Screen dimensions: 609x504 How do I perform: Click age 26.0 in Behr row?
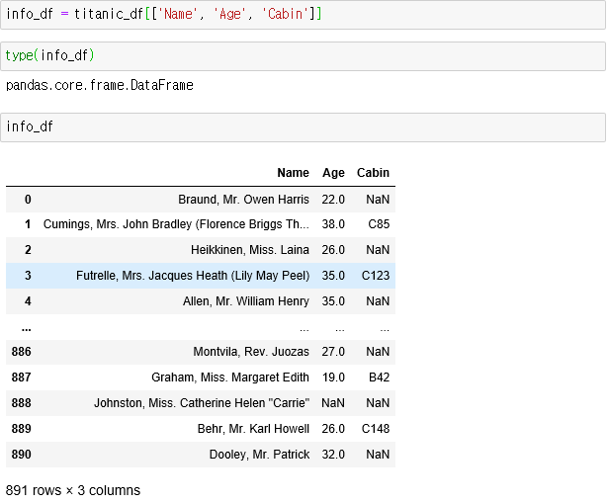coord(333,428)
